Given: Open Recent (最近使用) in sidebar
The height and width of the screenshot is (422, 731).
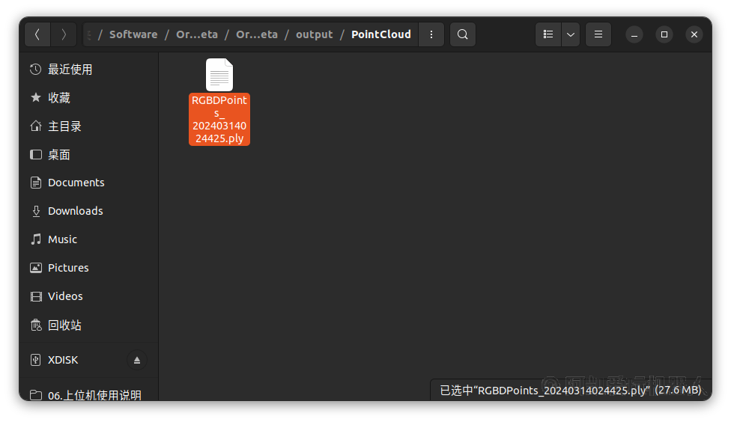Looking at the screenshot, I should [x=70, y=70].
